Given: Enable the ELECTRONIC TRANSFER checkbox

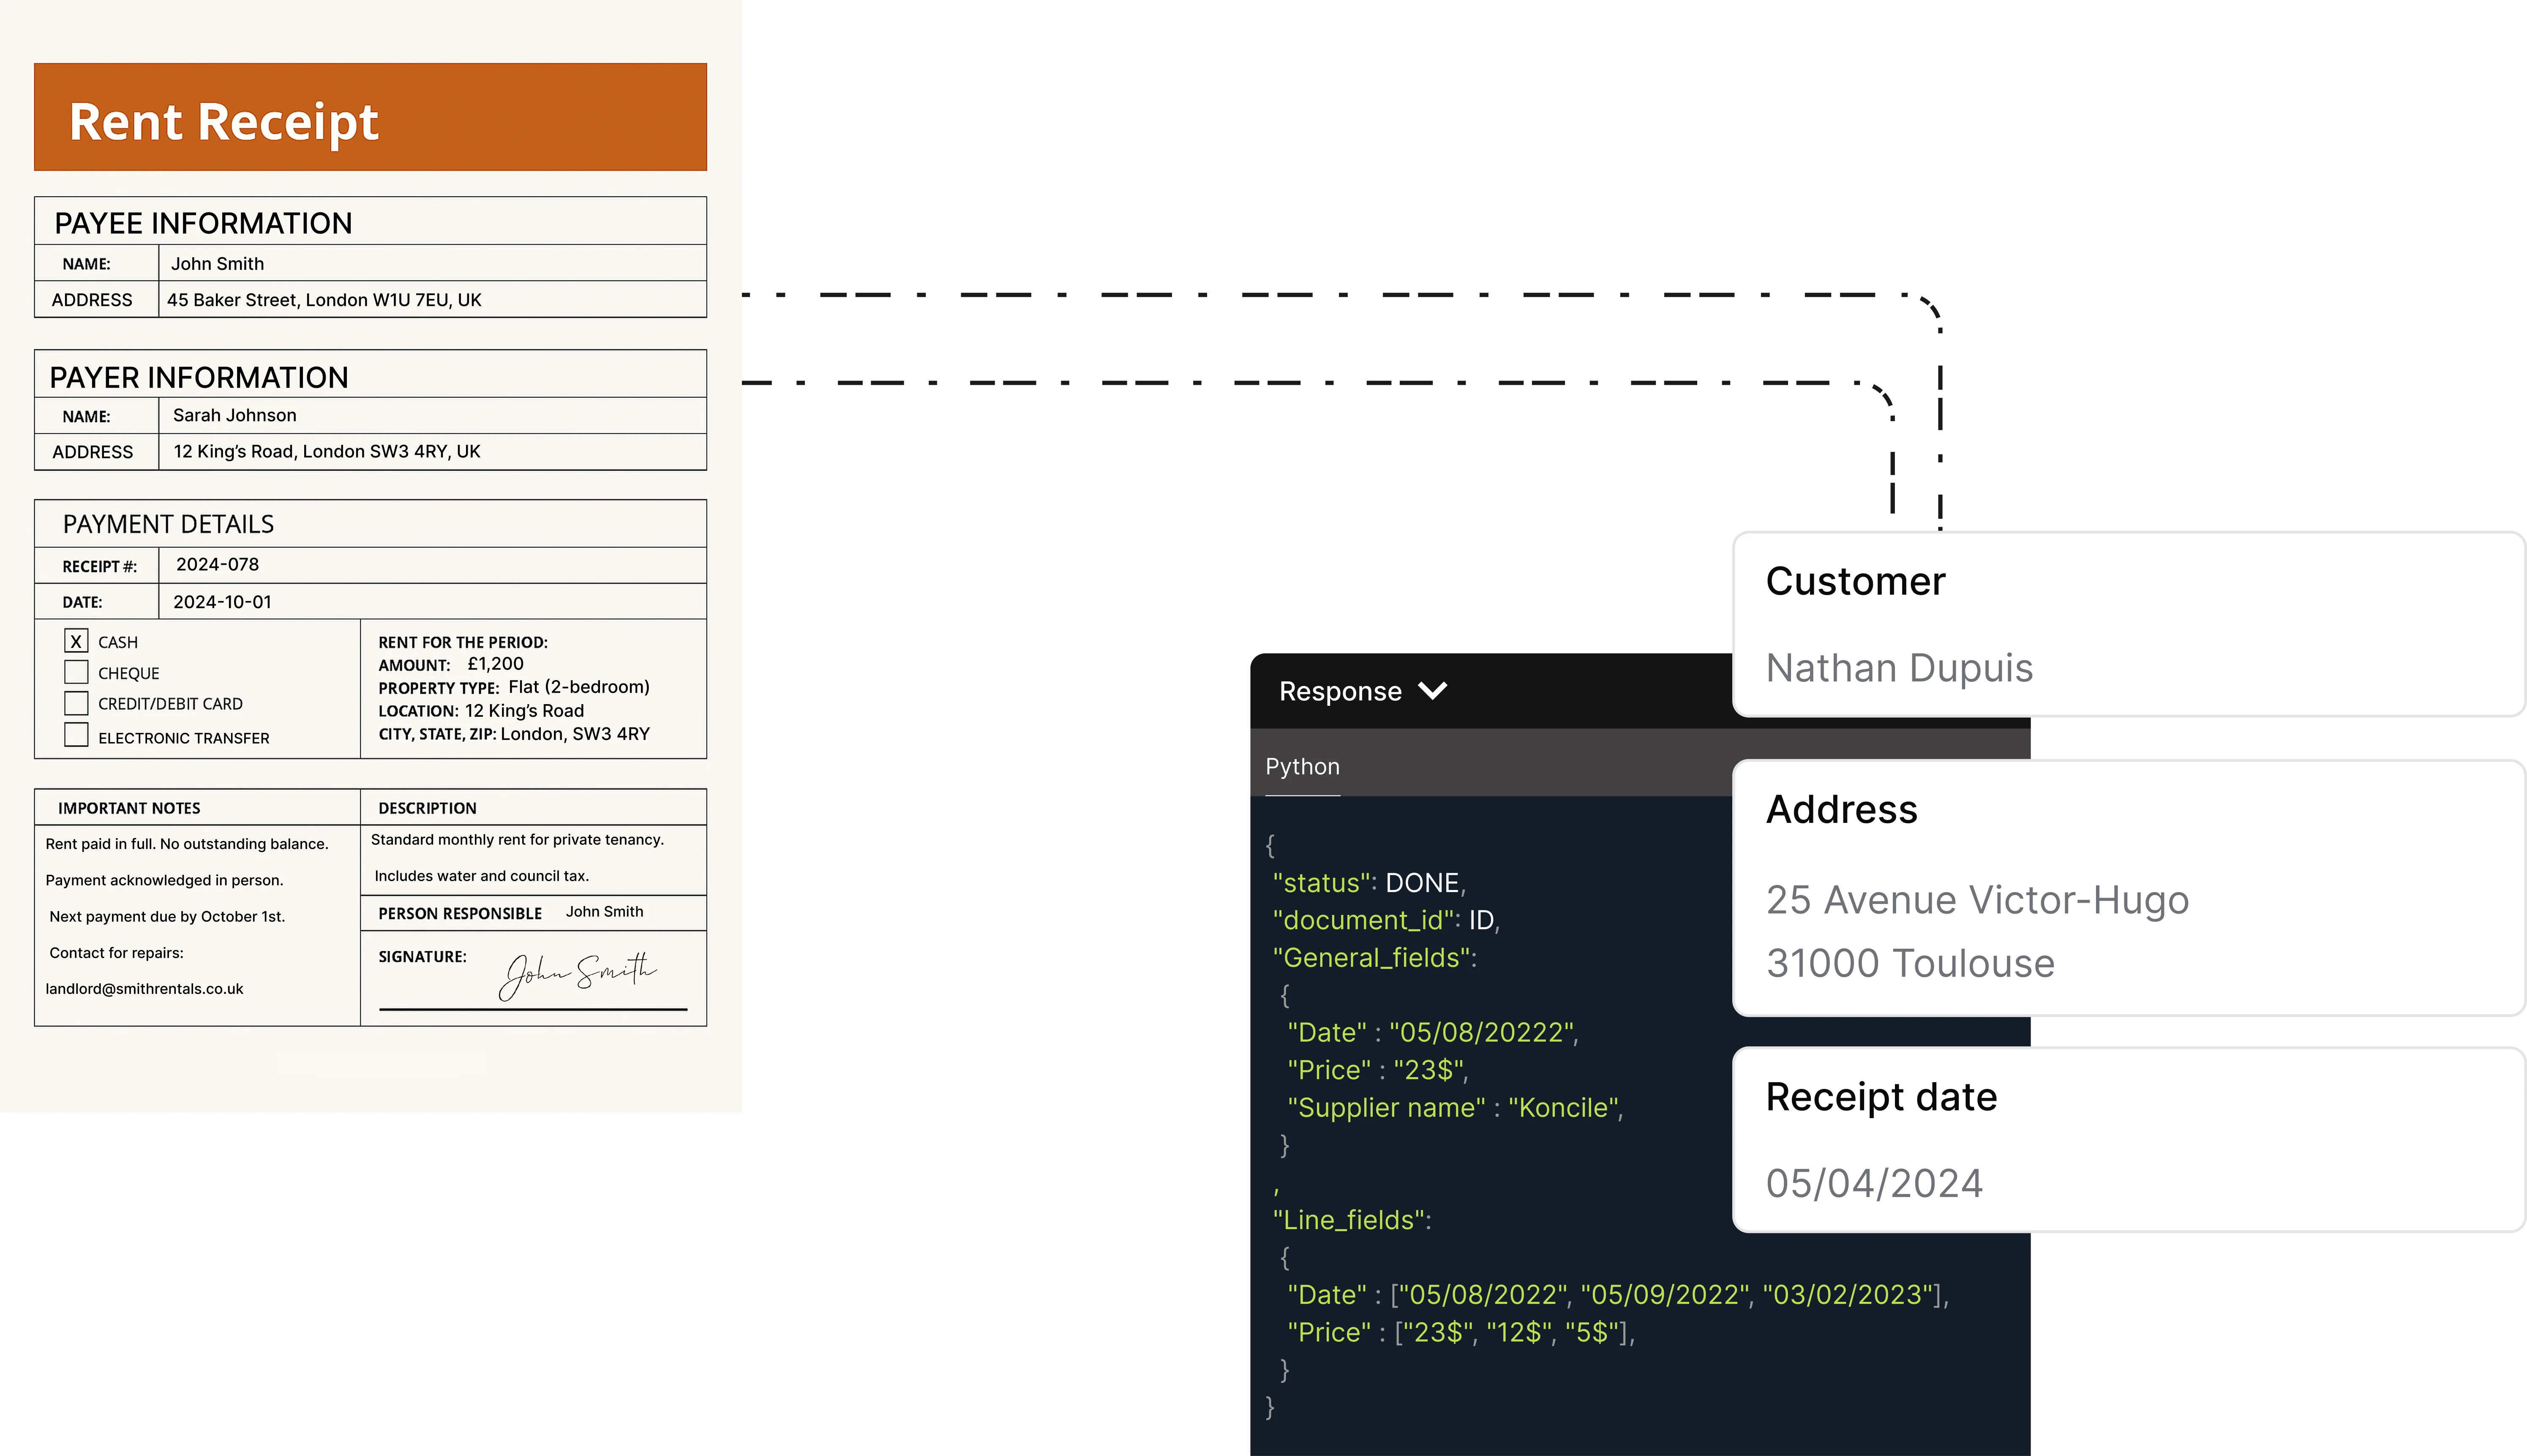Looking at the screenshot, I should (x=76, y=735).
